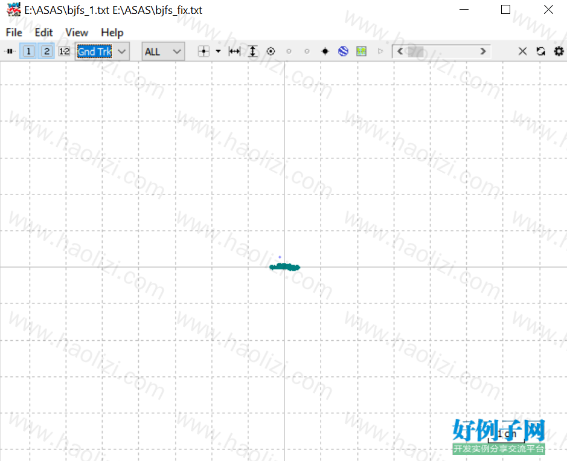Click the clear plot X icon
Viewport: 567px width, 461px height.
tap(522, 51)
